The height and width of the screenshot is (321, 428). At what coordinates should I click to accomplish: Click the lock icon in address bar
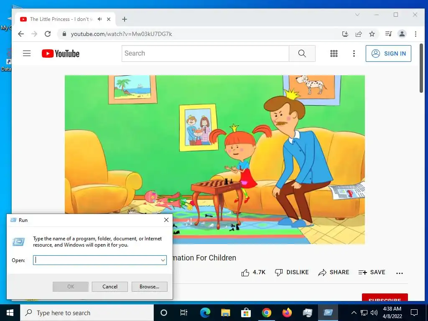tap(64, 34)
